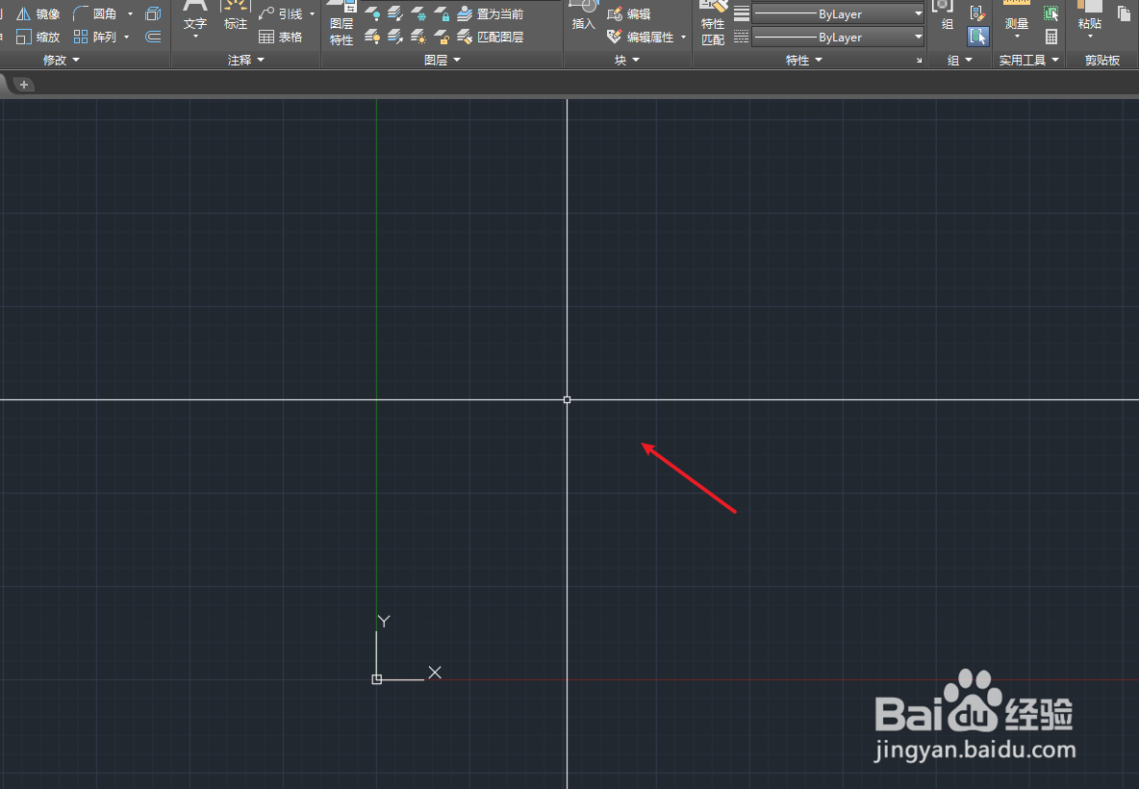Click Make Current (置为当前)

coord(491,13)
